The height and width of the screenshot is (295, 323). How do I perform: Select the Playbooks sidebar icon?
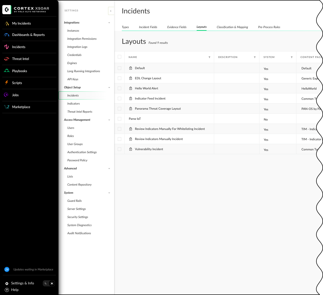click(x=7, y=71)
